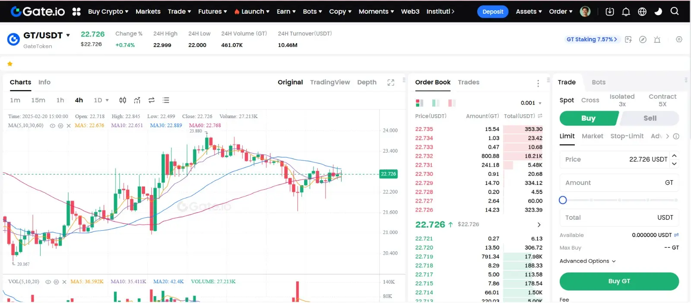This screenshot has width=691, height=303.
Task: Click the price alert bell icon
Action: pyautogui.click(x=657, y=40)
